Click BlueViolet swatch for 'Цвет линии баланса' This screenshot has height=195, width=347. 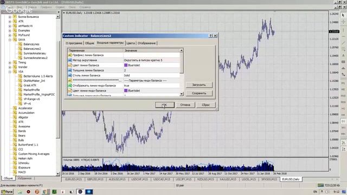126,65
